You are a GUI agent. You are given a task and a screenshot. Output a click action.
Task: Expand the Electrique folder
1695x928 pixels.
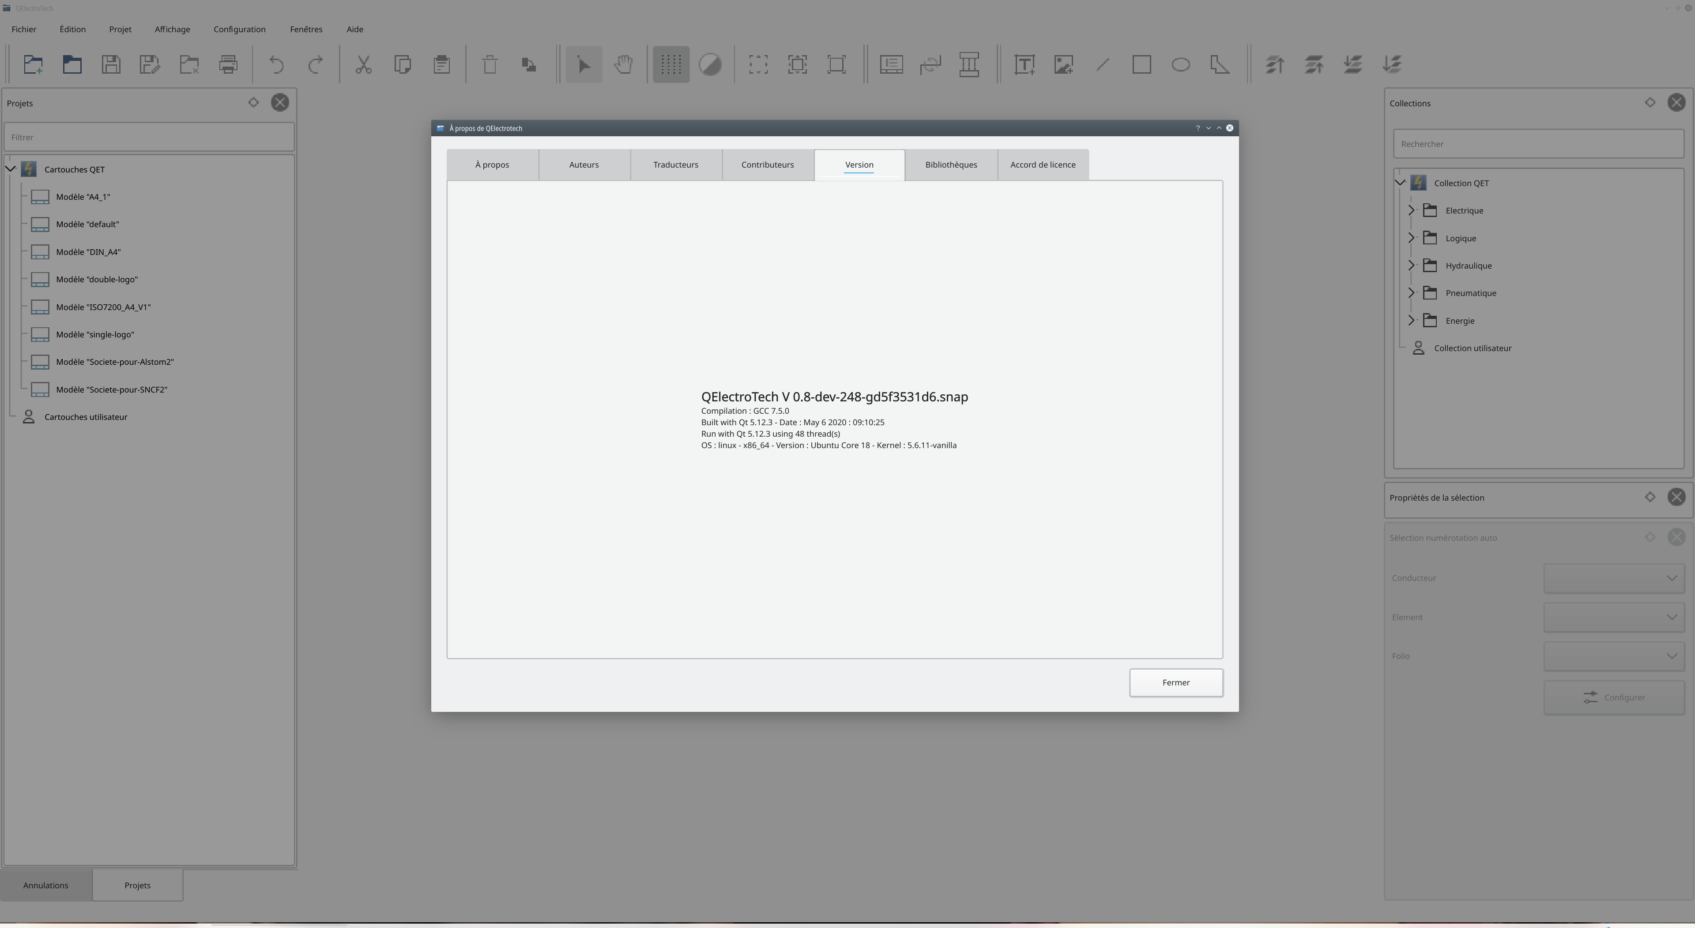tap(1412, 210)
